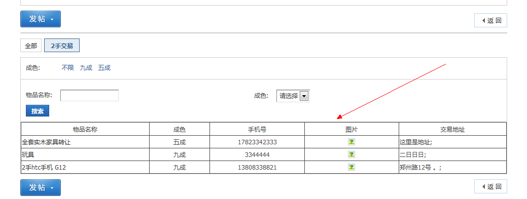The image size is (527, 199).
Task: Click the lower 发帖 button below table
Action: 41,187
